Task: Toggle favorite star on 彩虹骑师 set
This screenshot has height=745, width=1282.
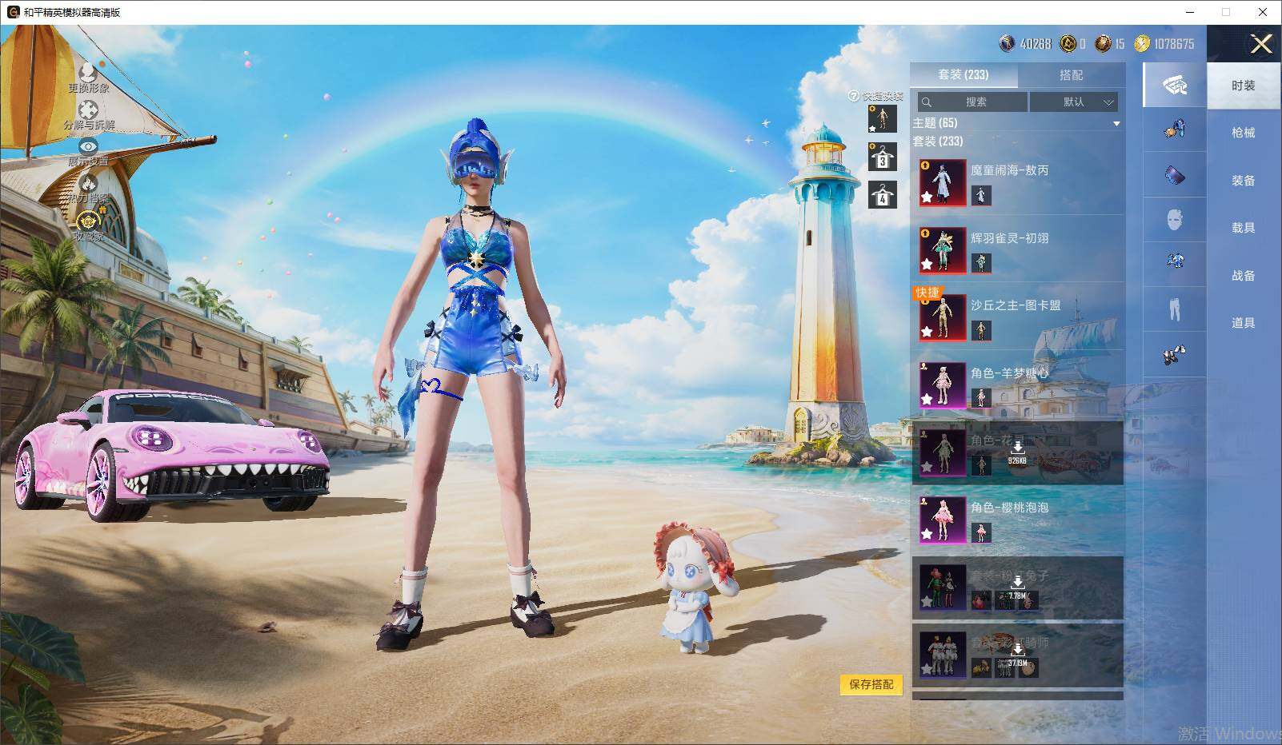Action: [927, 668]
